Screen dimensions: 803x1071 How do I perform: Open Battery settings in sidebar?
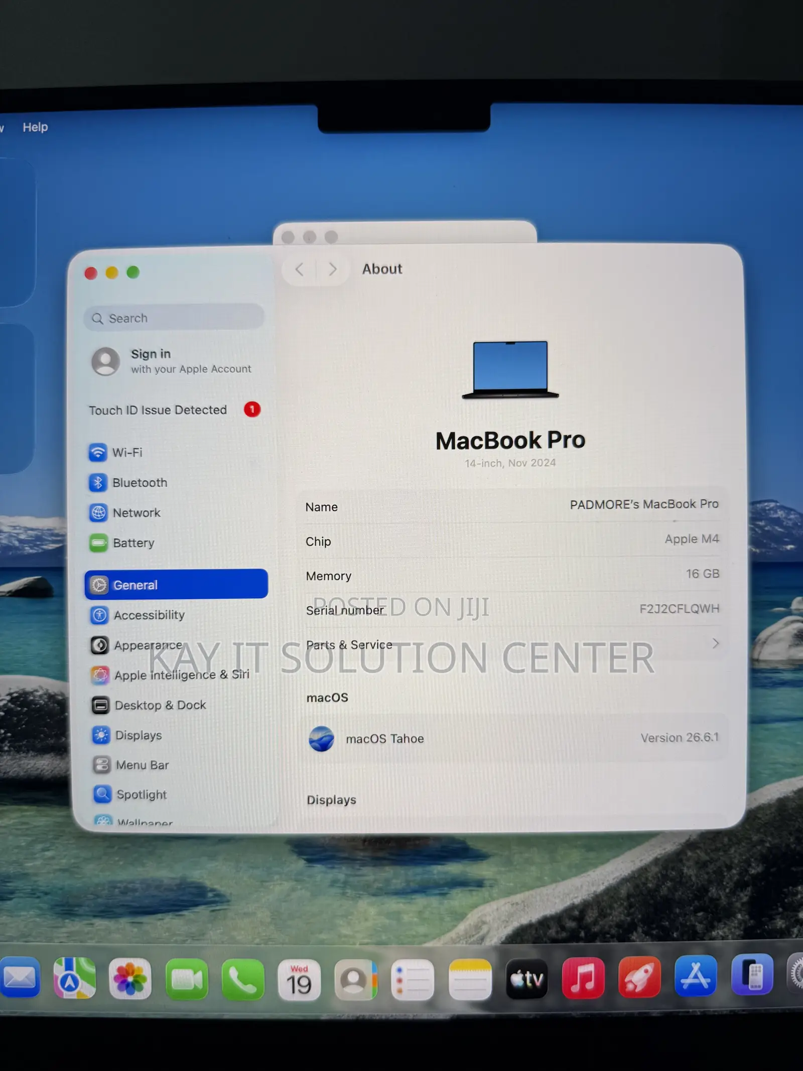(122, 543)
